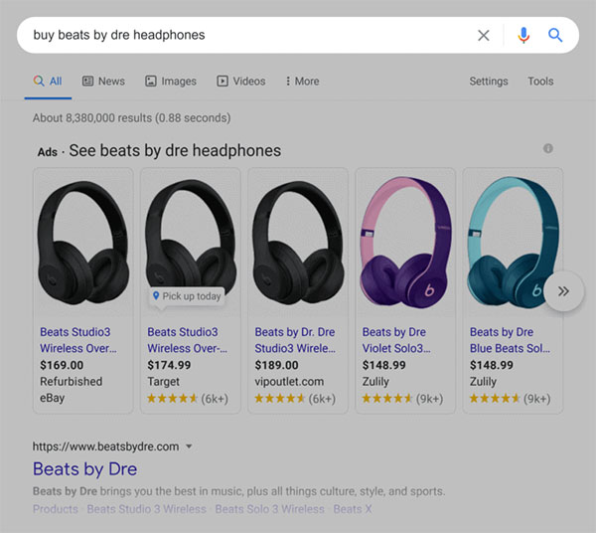Open the blue Beats Solo headphone image
The width and height of the screenshot is (596, 533).
513,242
